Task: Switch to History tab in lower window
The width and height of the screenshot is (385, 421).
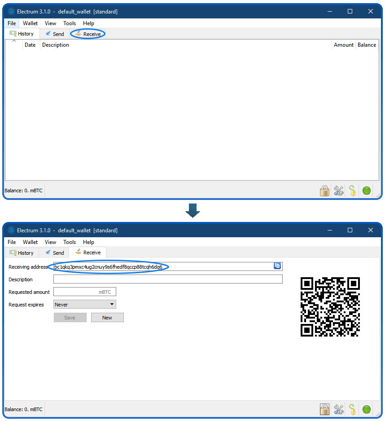Action: pos(22,253)
